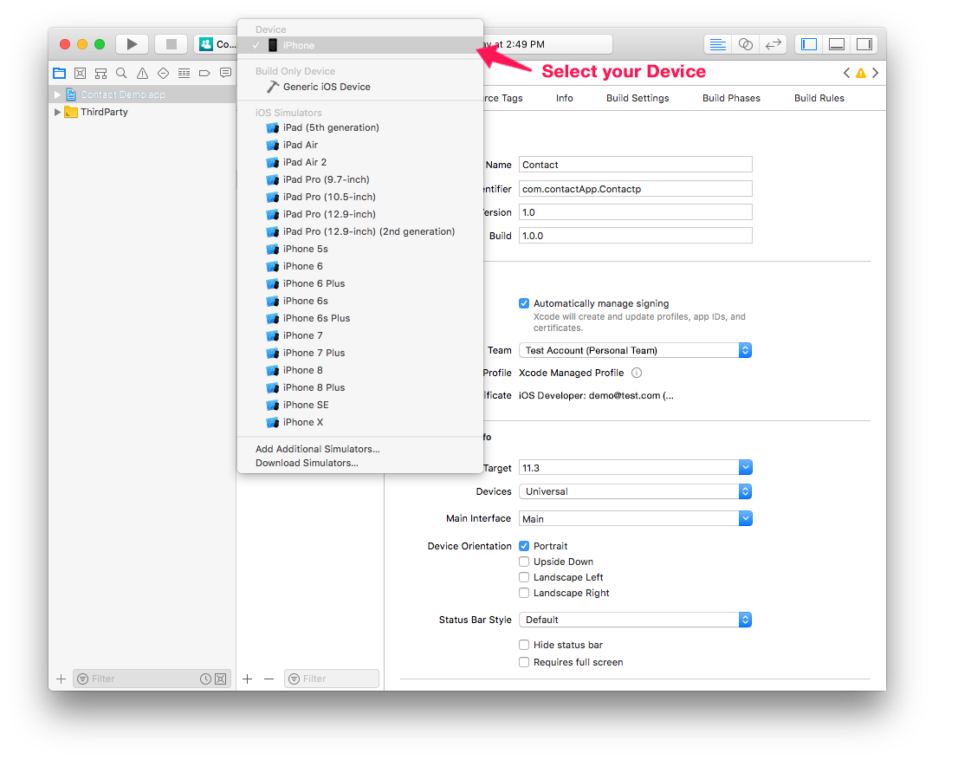Image resolution: width=958 pixels, height=760 pixels.
Task: Open the Deployment Target dropdown
Action: point(746,468)
